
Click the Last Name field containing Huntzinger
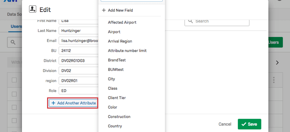(78, 31)
